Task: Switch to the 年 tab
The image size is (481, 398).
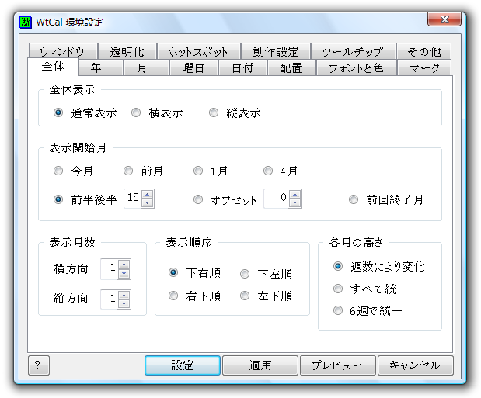Action: click(x=101, y=67)
